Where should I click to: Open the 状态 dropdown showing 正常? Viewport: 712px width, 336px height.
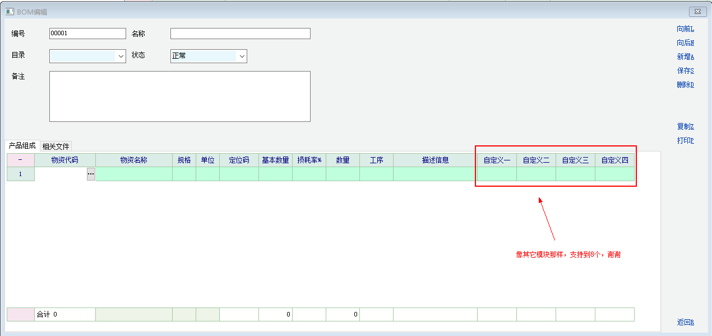point(242,56)
